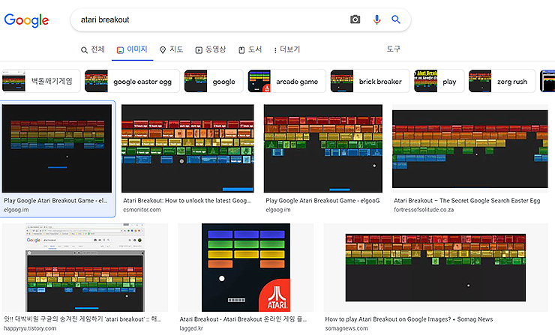Select the arcade game chip
Screen dimensions: 555x335
pos(286,82)
